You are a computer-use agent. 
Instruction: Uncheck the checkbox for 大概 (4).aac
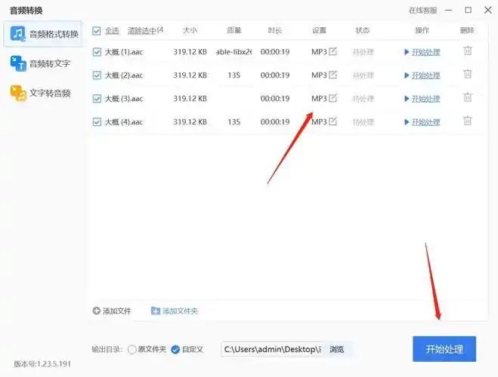pos(97,122)
